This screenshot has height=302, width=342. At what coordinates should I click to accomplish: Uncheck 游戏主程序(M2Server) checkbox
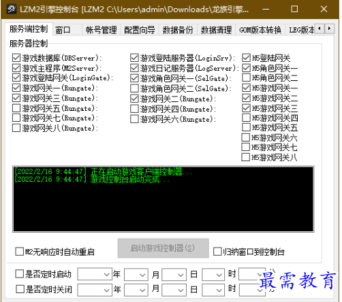point(16,68)
